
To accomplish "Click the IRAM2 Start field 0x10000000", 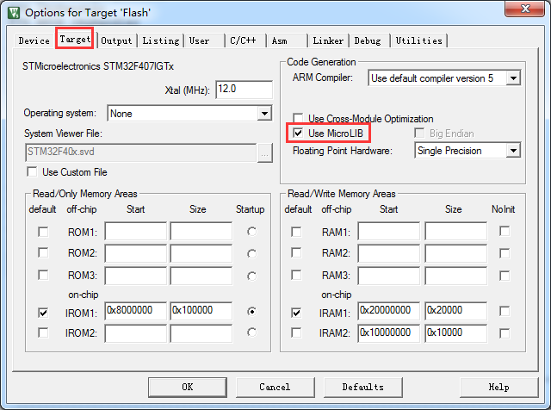I will [x=388, y=333].
